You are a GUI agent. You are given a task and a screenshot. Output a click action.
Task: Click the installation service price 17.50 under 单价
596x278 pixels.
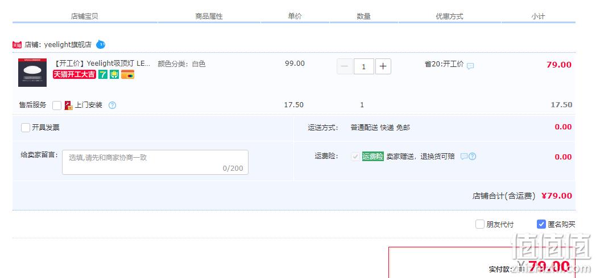tap(294, 105)
